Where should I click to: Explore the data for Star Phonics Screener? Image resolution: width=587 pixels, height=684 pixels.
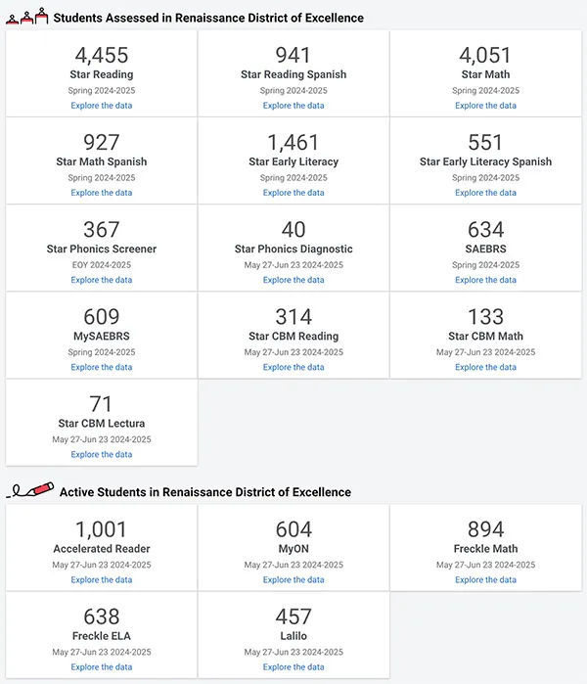pyautogui.click(x=102, y=280)
